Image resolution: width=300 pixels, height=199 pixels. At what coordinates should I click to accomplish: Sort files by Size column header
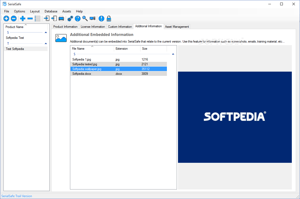(x=154, y=49)
